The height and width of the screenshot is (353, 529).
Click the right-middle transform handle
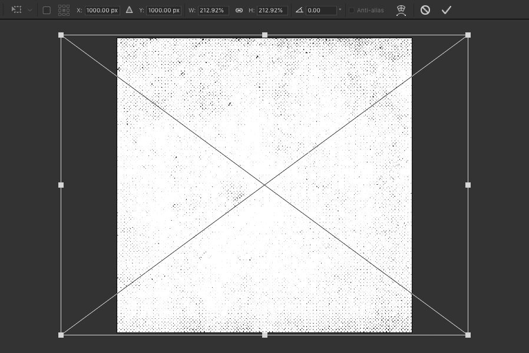468,185
